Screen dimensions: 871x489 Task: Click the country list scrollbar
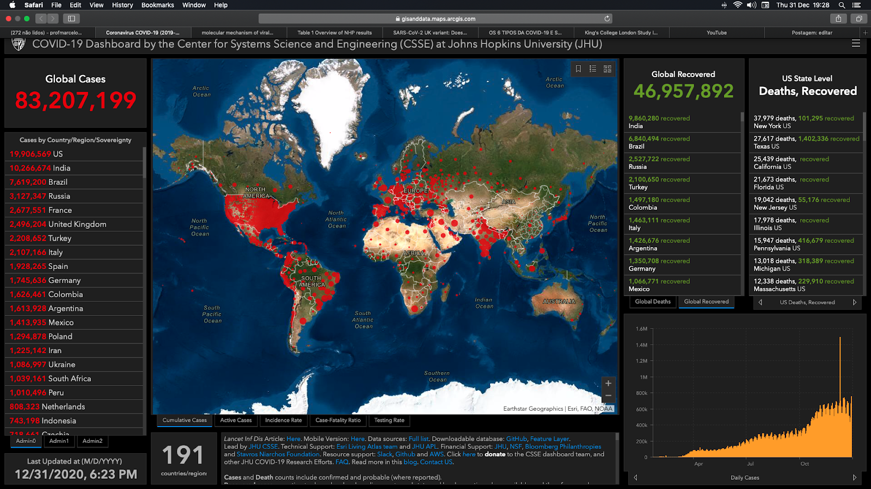pyautogui.click(x=144, y=162)
